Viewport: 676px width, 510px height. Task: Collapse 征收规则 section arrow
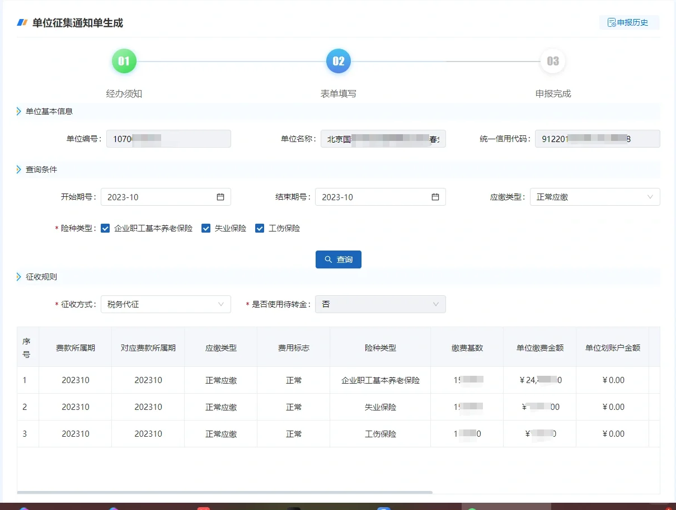coord(19,277)
